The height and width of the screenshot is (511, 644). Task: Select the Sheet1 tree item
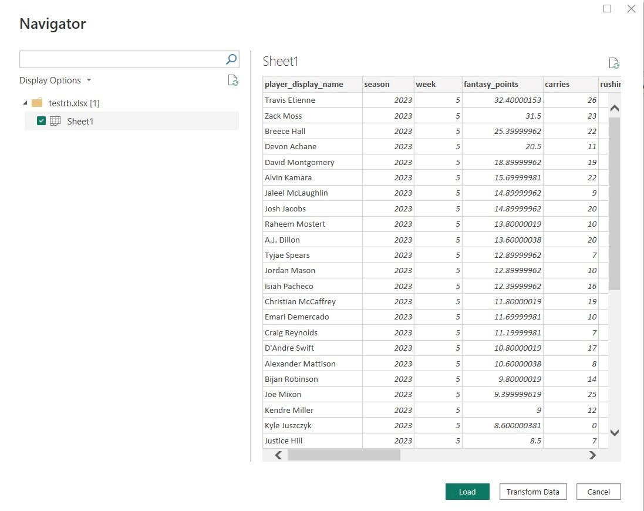point(80,121)
